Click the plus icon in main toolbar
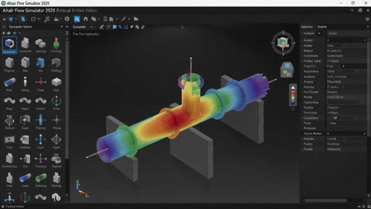This screenshot has width=371, height=209. coord(4,19)
